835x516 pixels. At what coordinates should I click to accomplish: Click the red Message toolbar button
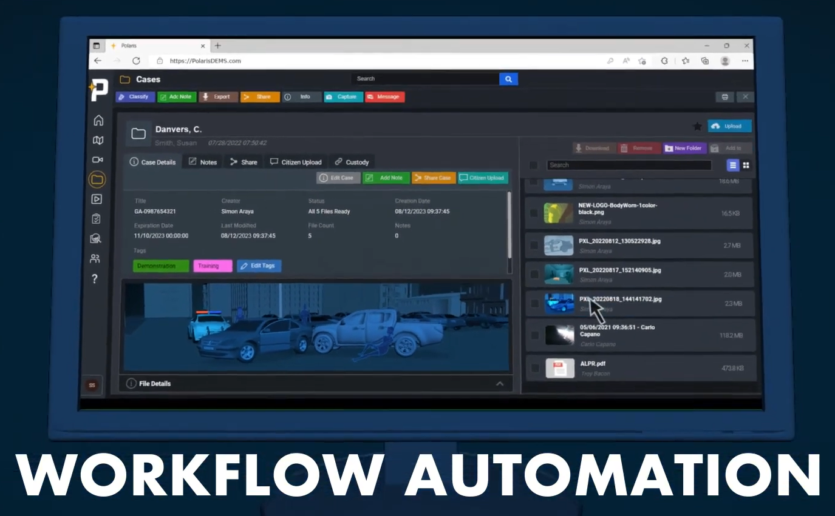tap(384, 97)
